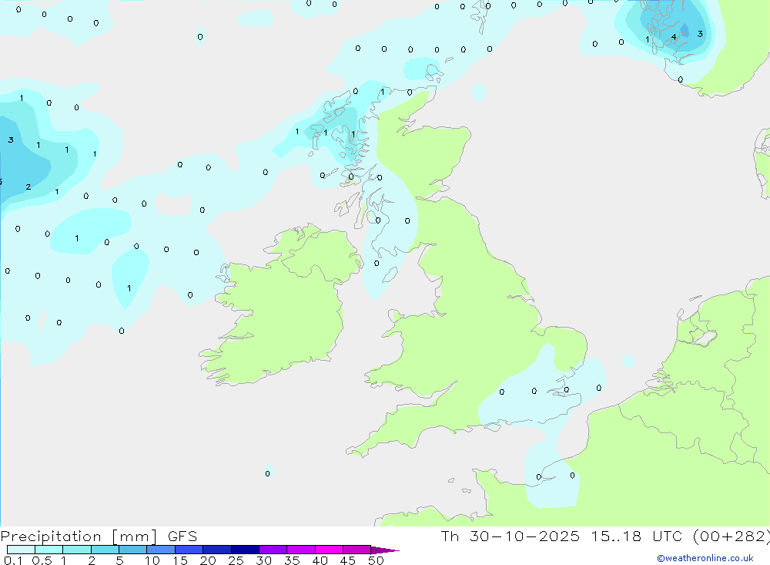770x565 pixels.
Task: Click the '0.1' legend scale label
Action: [x=13, y=560]
